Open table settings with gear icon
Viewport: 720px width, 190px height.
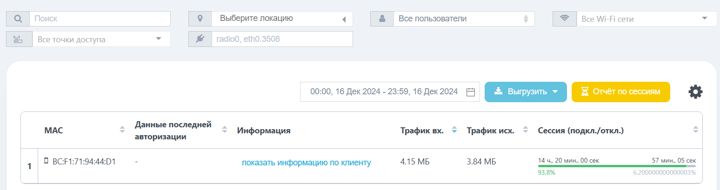click(x=695, y=92)
